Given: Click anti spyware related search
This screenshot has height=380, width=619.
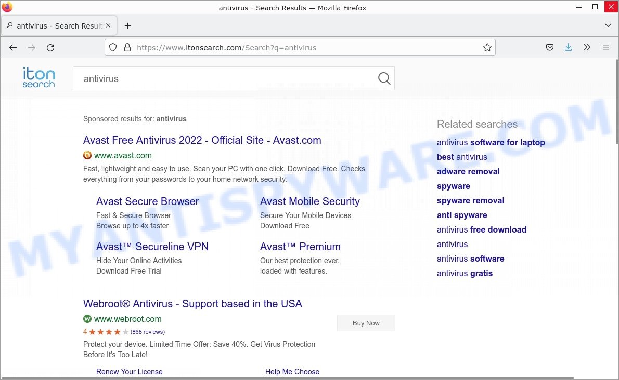Looking at the screenshot, I should coord(462,215).
